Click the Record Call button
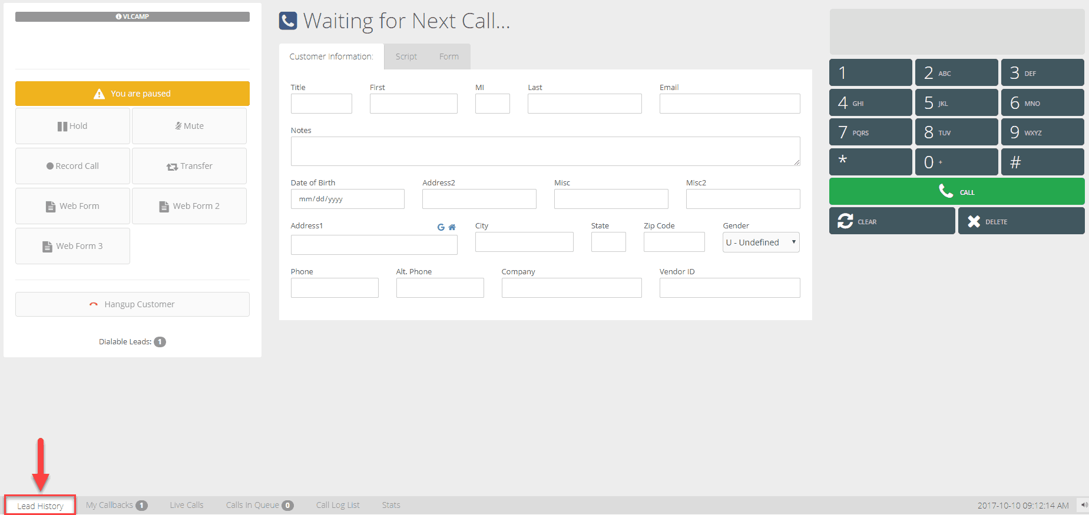 pos(72,166)
